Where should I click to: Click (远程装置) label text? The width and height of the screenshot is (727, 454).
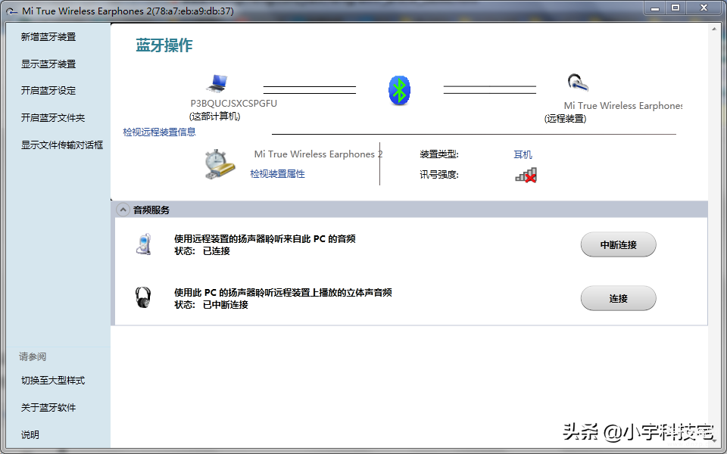(565, 119)
